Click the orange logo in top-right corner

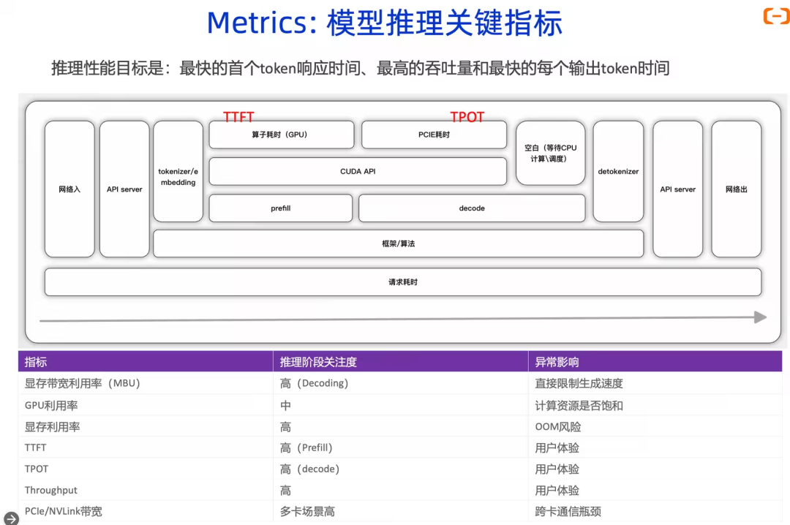[x=775, y=16]
